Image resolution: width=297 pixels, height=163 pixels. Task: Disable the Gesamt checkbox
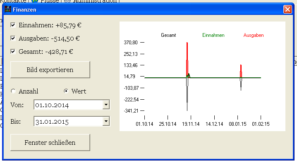pyautogui.click(x=13, y=51)
